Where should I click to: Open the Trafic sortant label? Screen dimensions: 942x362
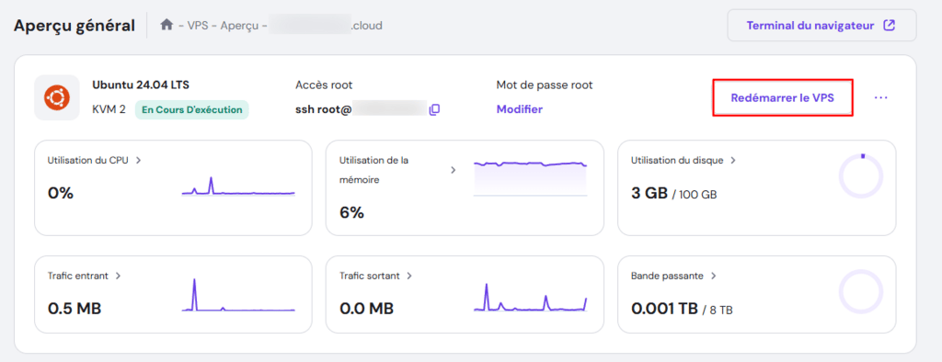click(x=370, y=276)
